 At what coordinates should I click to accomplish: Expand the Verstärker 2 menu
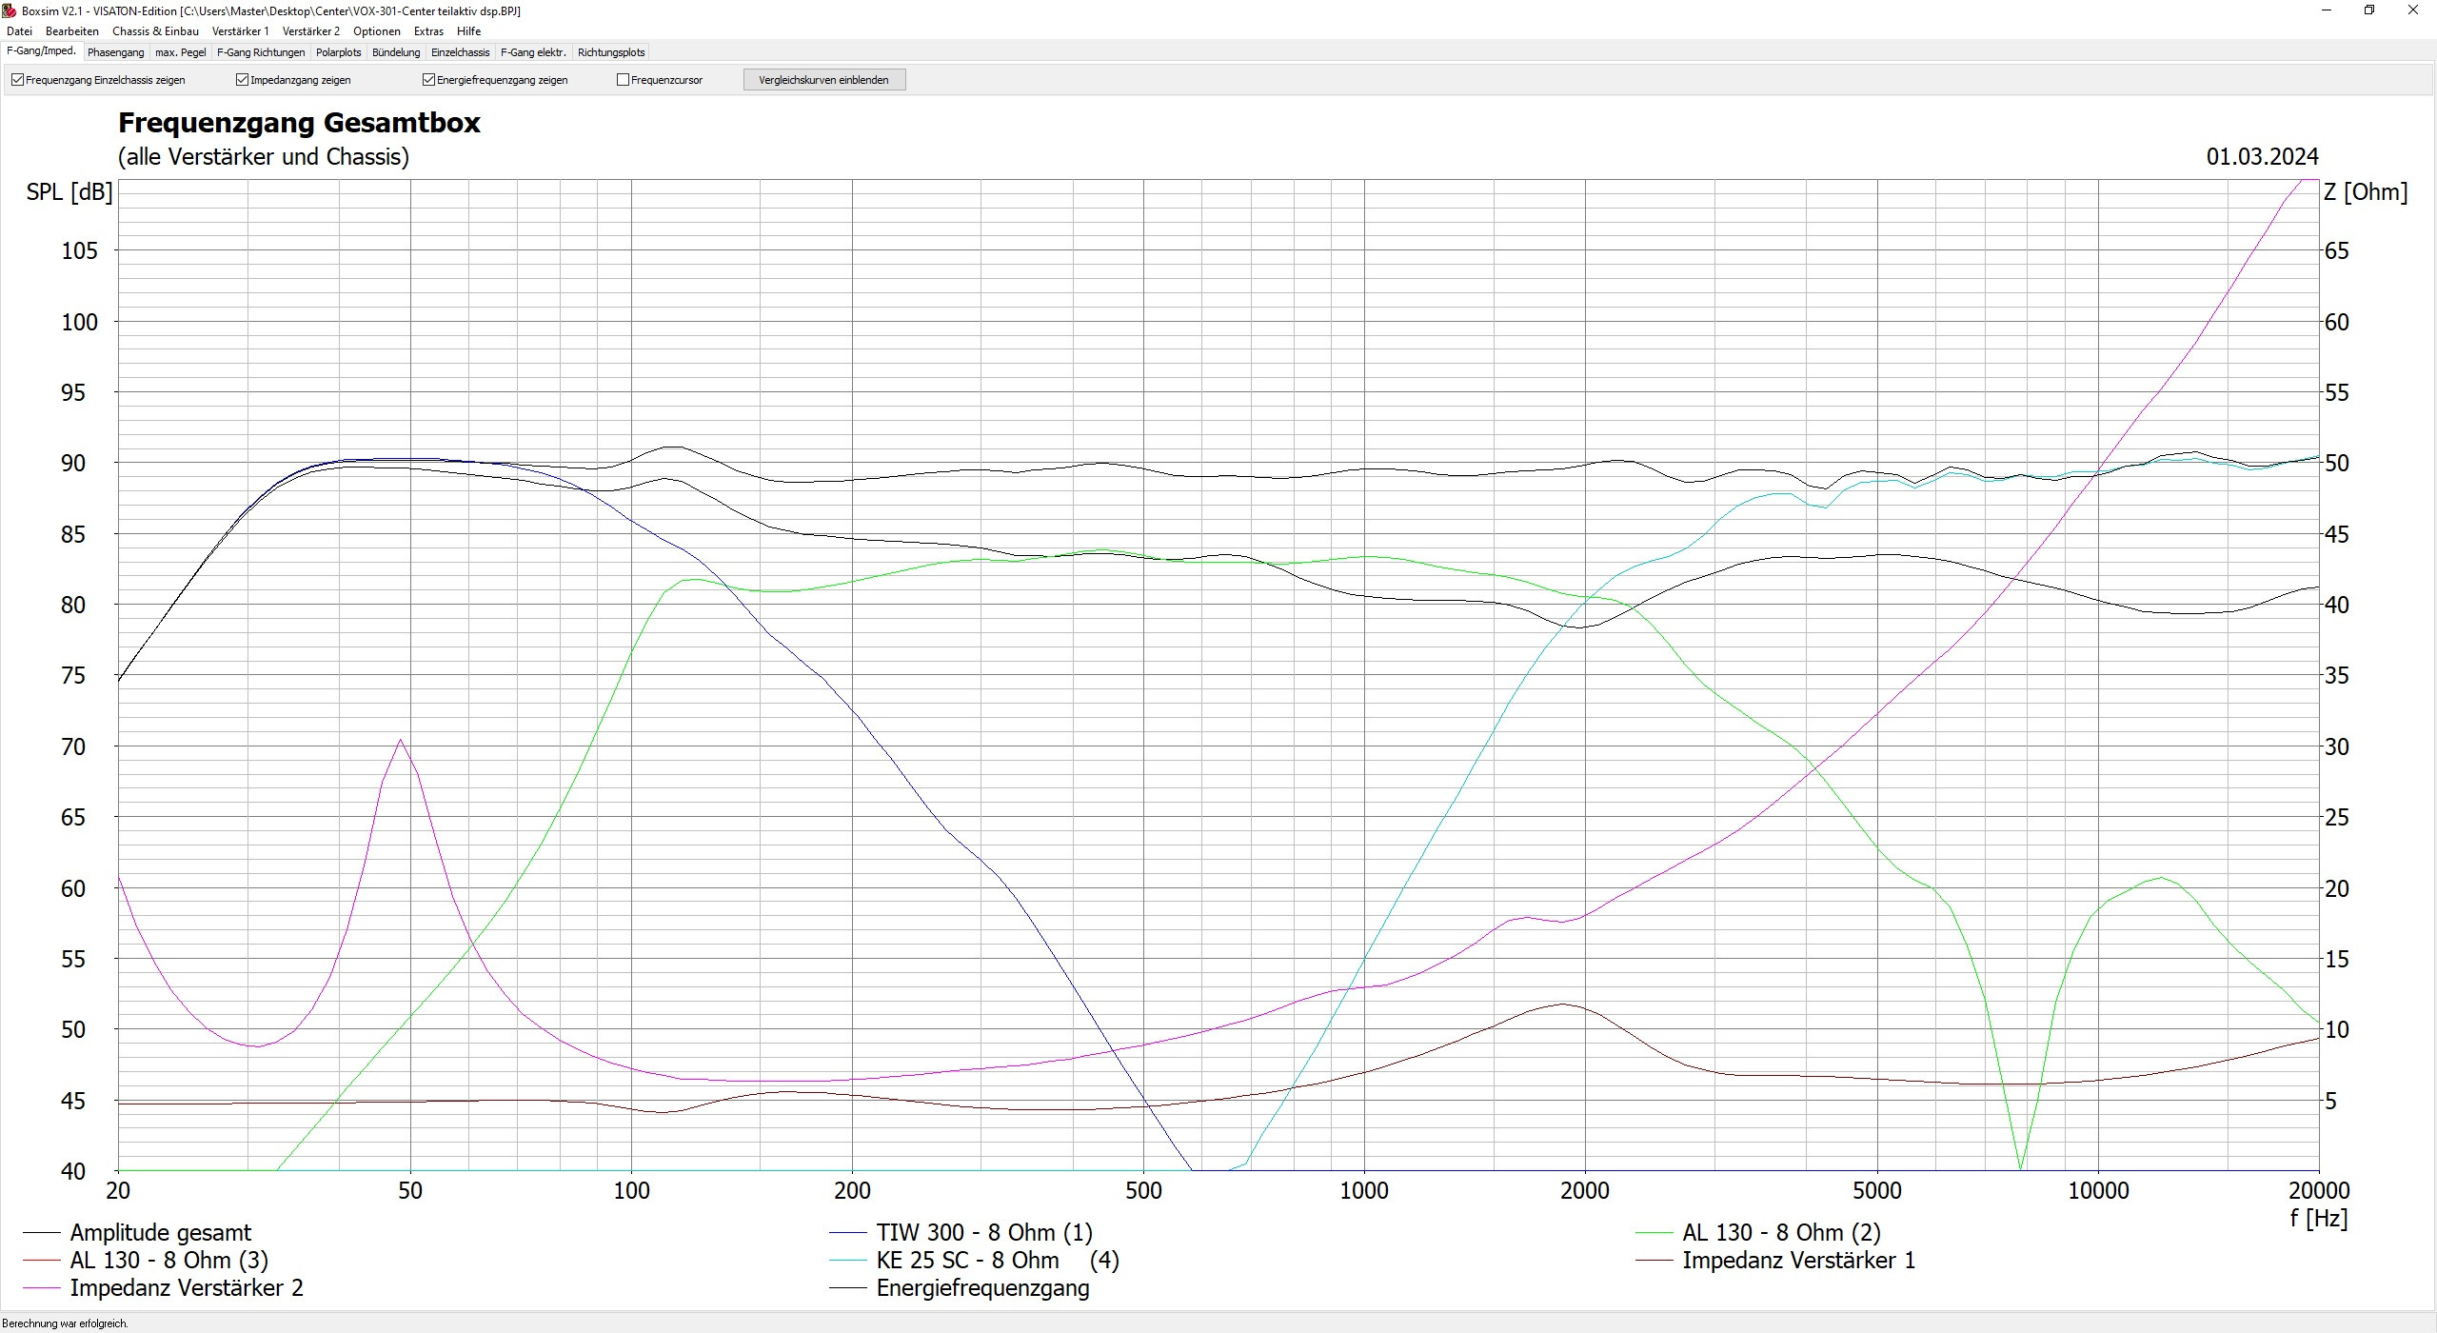310,31
